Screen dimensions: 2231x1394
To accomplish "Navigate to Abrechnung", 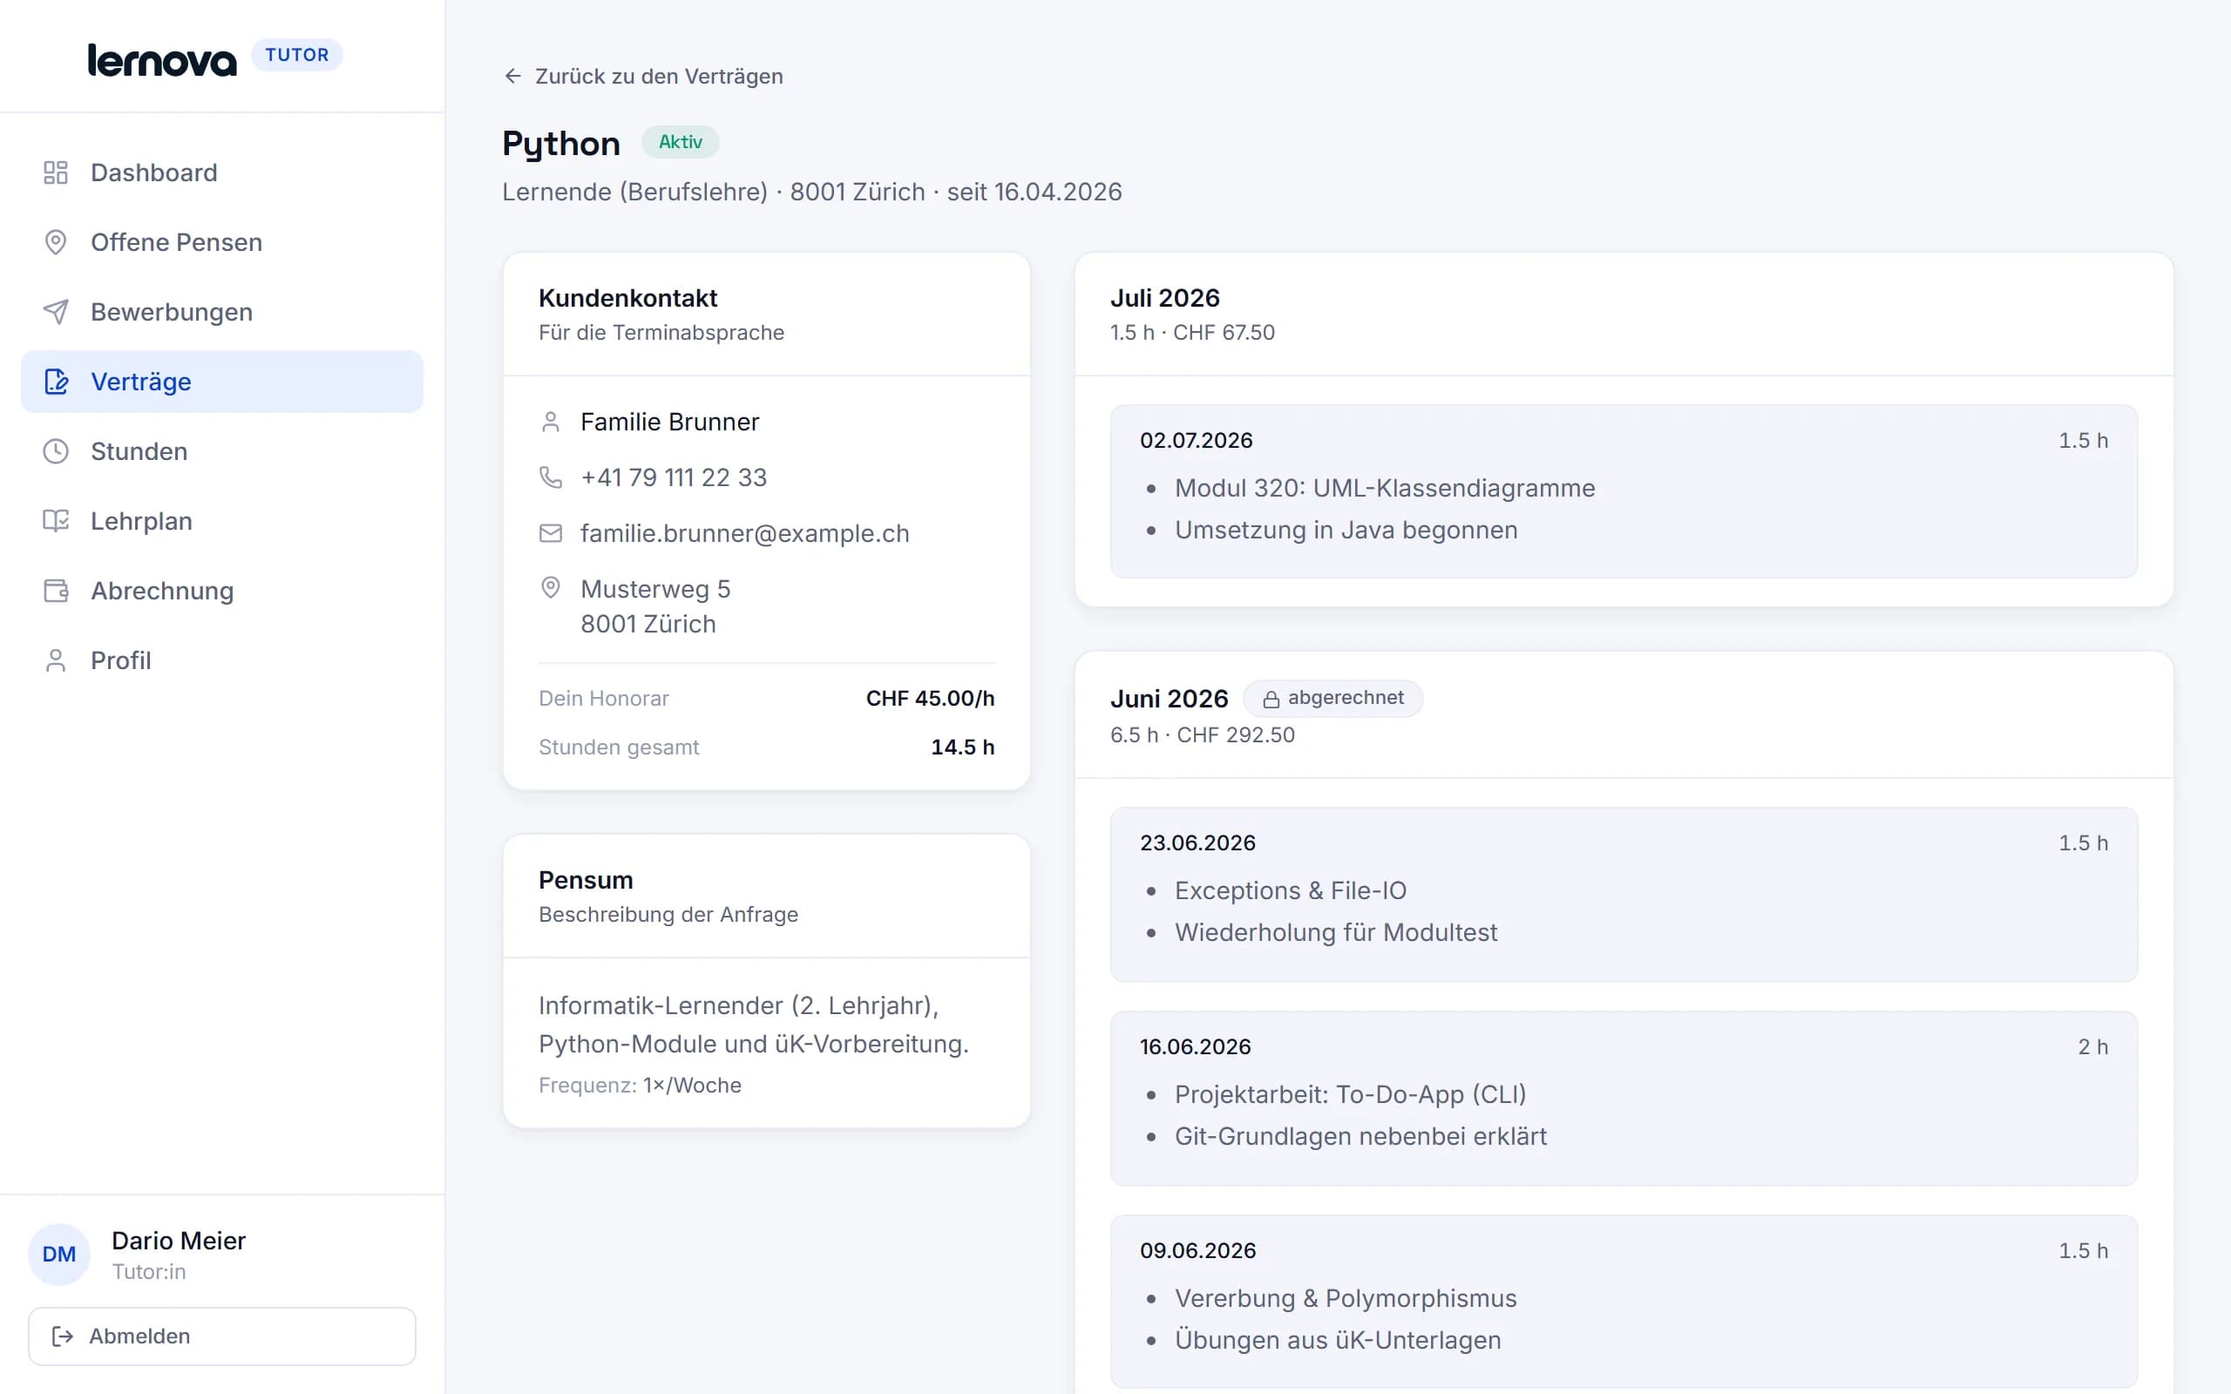I will pos(222,591).
